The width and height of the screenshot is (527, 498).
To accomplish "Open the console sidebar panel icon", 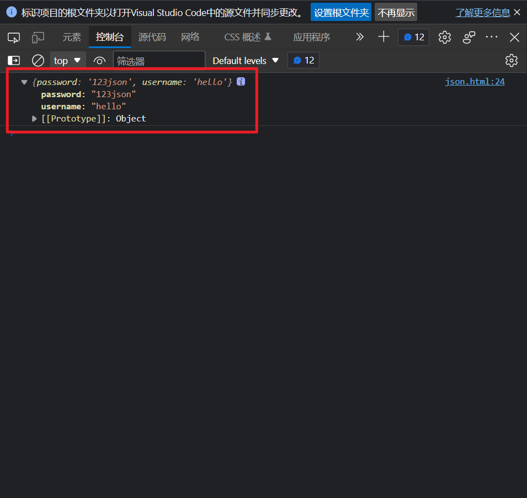I will (14, 61).
